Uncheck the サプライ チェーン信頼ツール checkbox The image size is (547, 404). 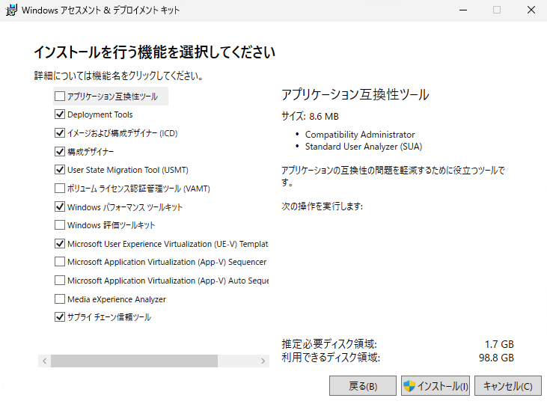(60, 317)
